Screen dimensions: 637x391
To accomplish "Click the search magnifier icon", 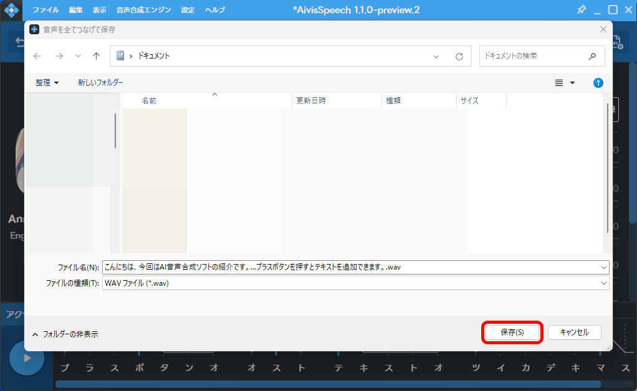I will click(x=592, y=56).
